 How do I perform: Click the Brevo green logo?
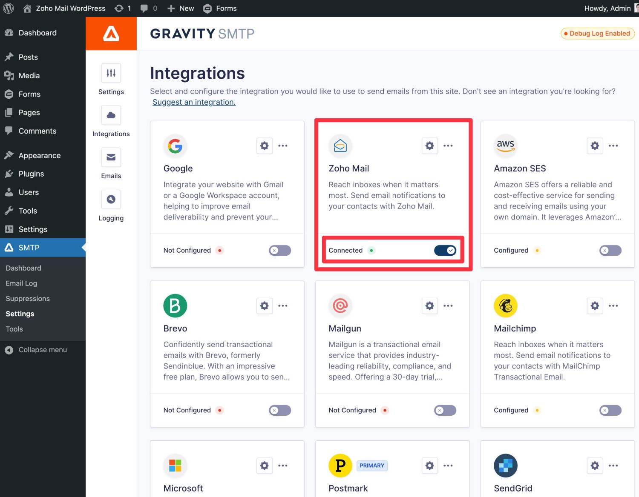175,306
